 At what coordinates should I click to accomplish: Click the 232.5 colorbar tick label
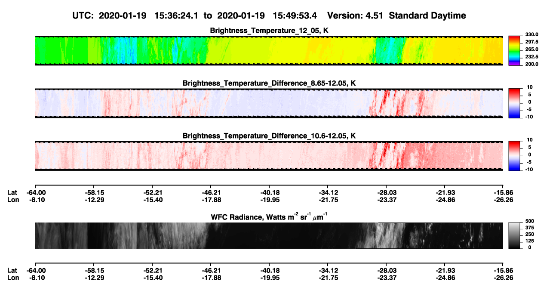point(532,56)
